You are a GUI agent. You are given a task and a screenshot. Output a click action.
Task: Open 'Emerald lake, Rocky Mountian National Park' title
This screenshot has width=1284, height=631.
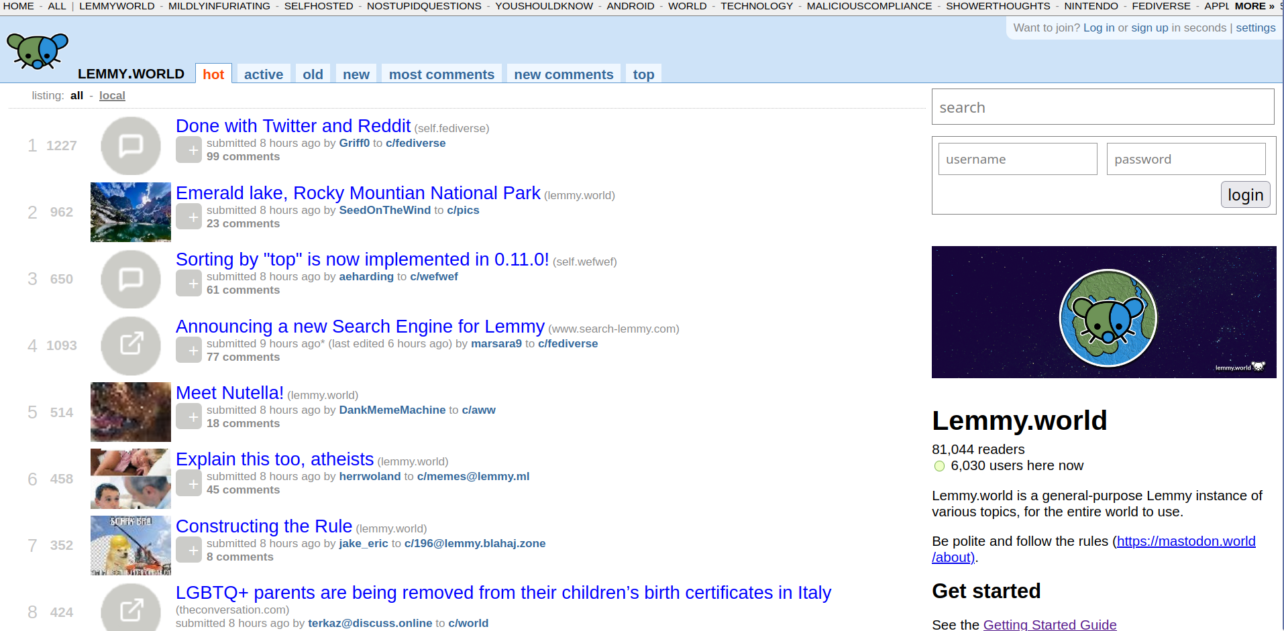[358, 193]
